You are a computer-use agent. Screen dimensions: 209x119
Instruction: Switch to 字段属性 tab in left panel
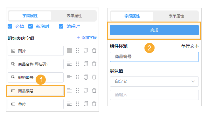click(x=30, y=16)
